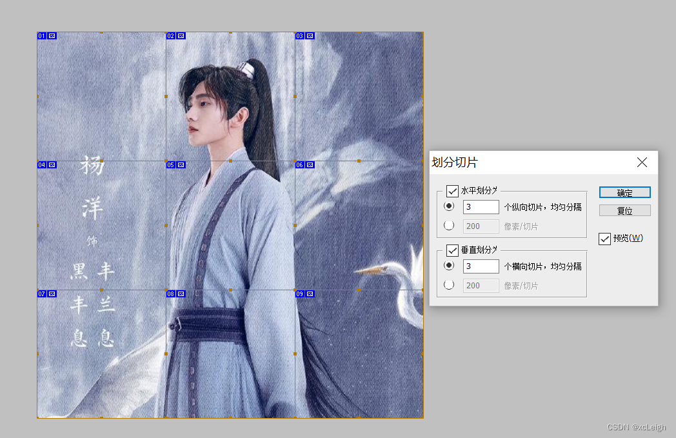
Task: Click the image-type icon beside slice 04
Action: point(52,164)
